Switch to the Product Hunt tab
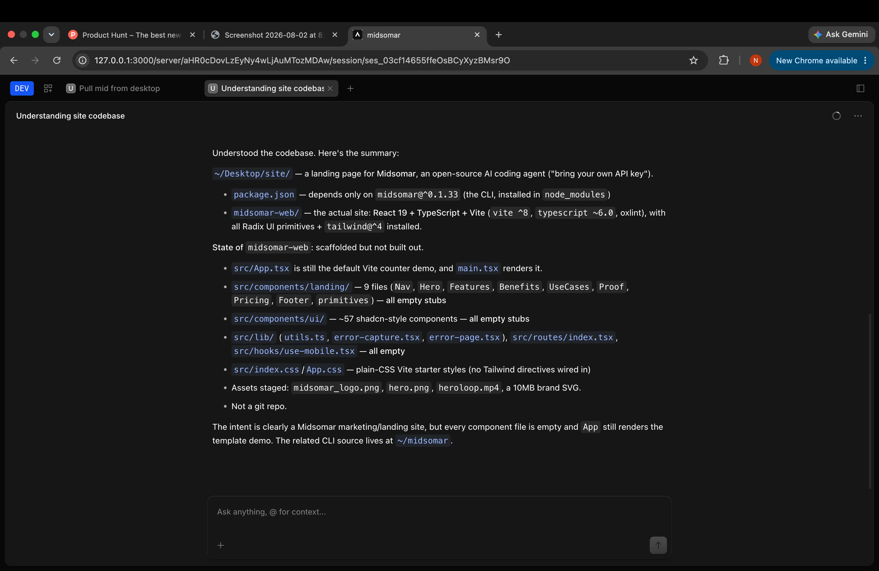 (x=132, y=35)
